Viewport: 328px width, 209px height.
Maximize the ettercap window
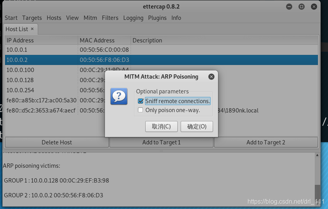point(302,7)
